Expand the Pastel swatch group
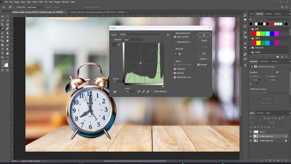291x164 pixels. pyautogui.click(x=250, y=52)
